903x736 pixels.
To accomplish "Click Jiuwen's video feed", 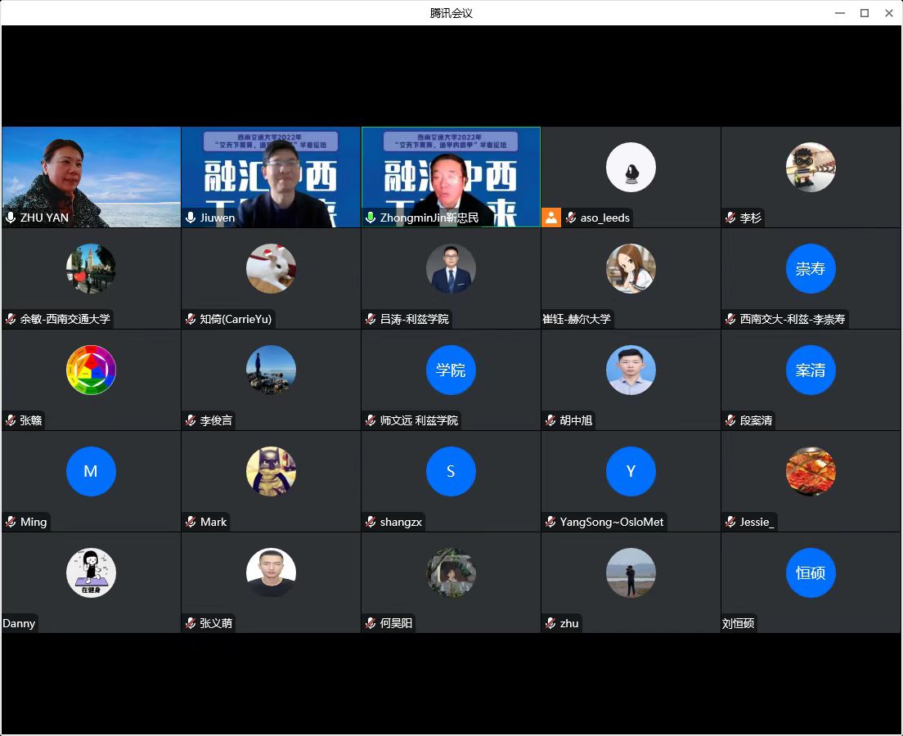I will click(x=271, y=172).
